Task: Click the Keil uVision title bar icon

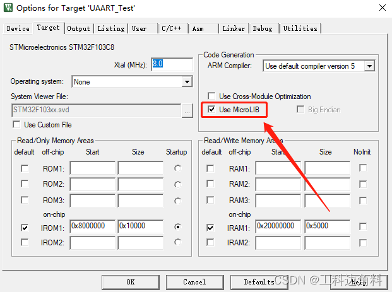Action: (8, 8)
